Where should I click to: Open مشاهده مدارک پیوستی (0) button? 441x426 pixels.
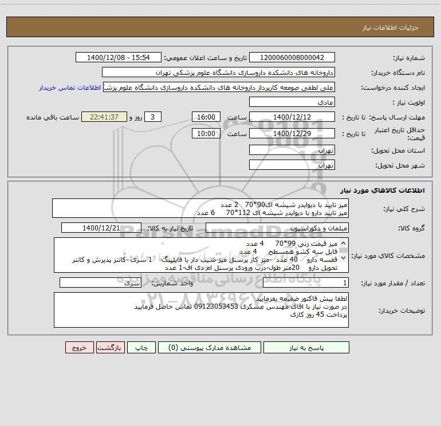tap(210, 348)
